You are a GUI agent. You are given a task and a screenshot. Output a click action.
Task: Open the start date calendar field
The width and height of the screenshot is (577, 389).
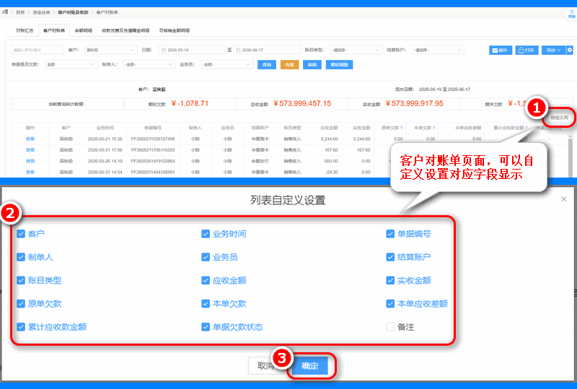pos(192,50)
